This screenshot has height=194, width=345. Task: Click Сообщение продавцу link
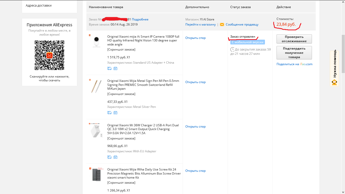tap(242, 25)
